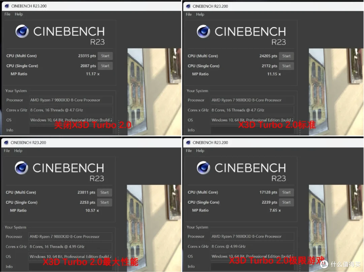This screenshot has height=272, width=364.
Task: Click Processor name field in the 24205 pts window
Action: pyautogui.click(x=252, y=100)
